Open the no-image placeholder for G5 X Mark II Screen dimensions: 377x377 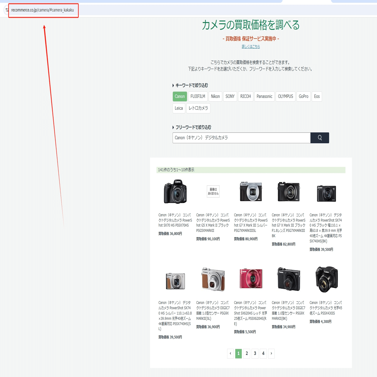(x=213, y=191)
